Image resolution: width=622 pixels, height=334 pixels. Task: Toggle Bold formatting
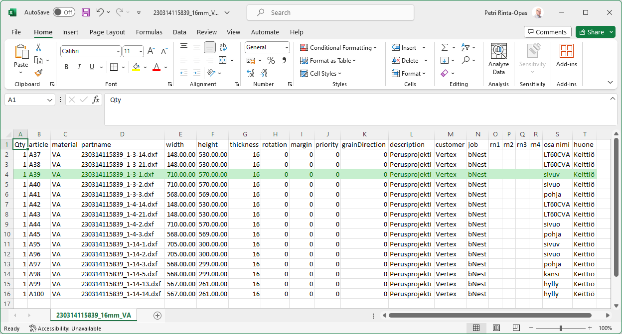point(66,67)
